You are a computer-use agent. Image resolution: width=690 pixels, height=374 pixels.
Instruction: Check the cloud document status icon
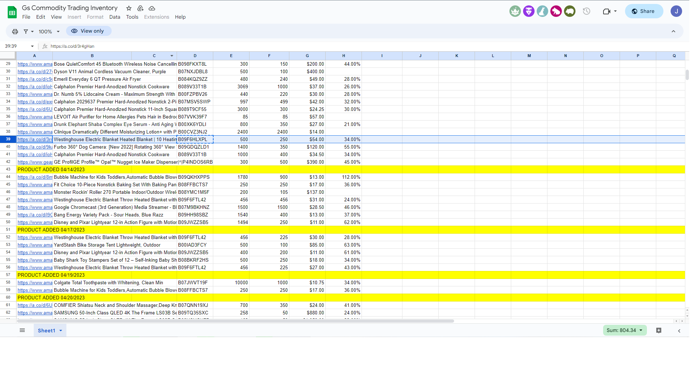152,8
